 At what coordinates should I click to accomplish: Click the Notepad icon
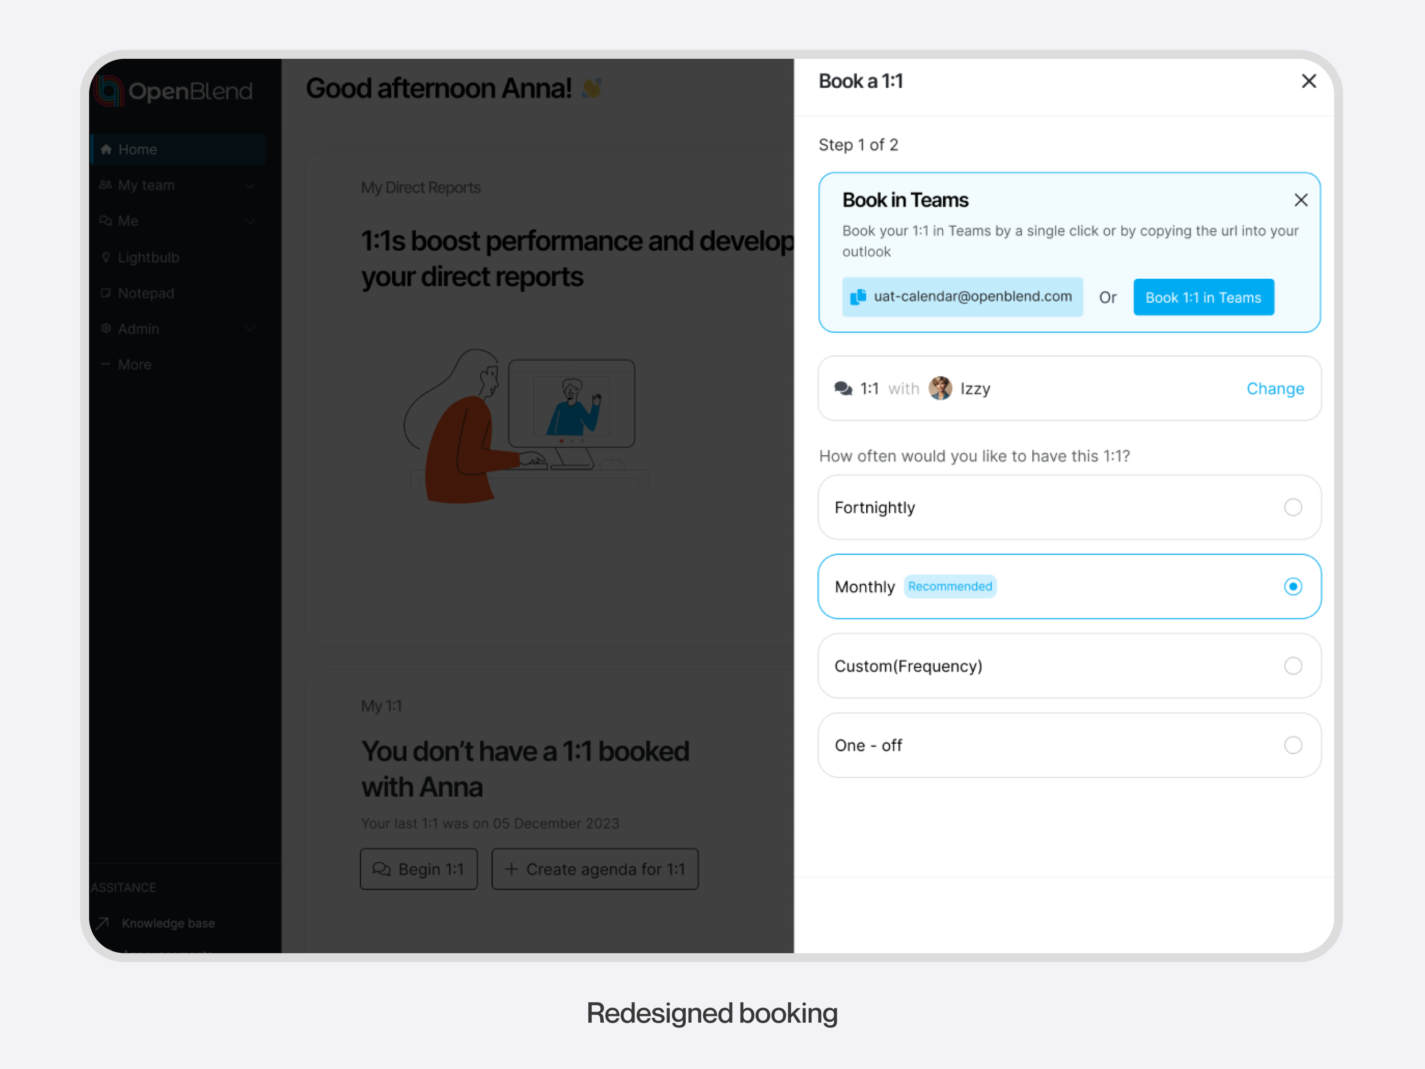point(106,293)
